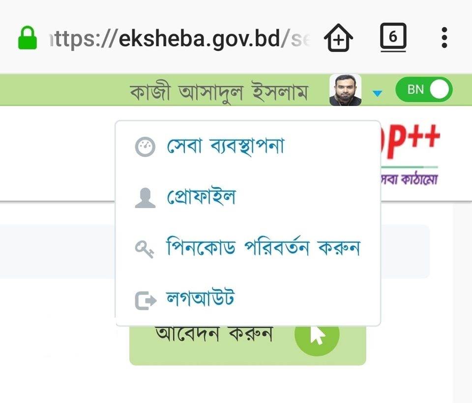472x403 pixels.
Task: Open the browser tab switcher showing 6
Action: [x=393, y=37]
